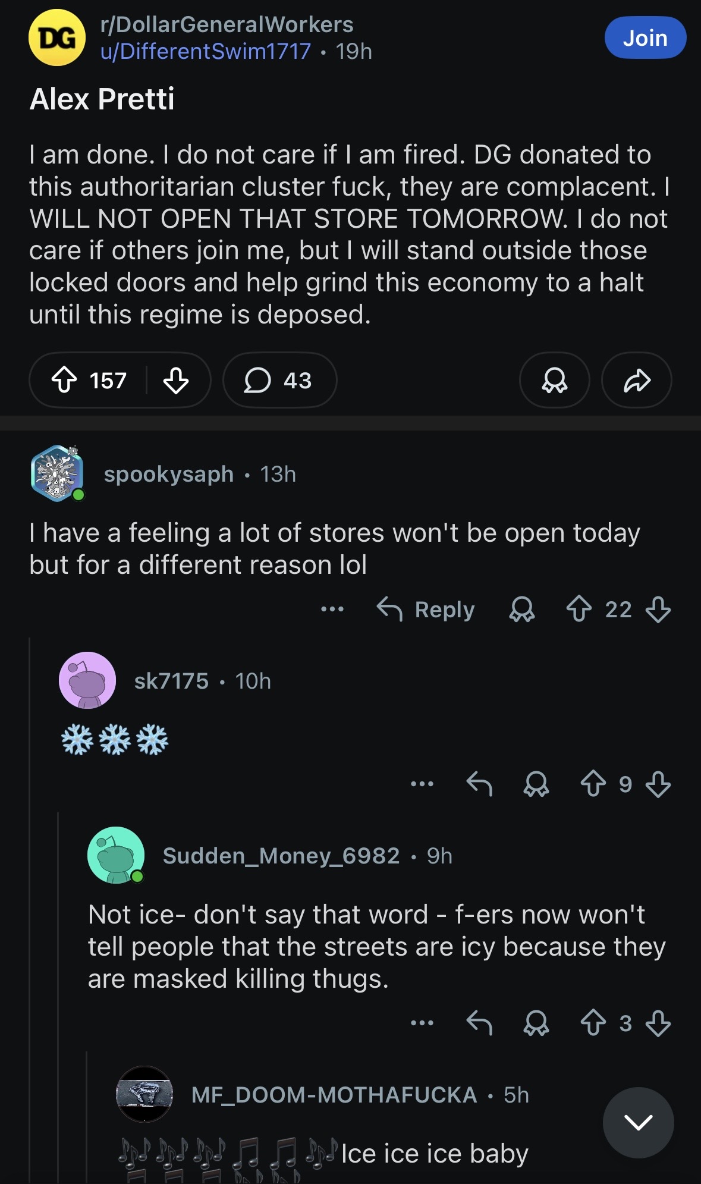Open the r/DollarGeneralWorkers subreddit link
The height and width of the screenshot is (1184, 701).
coord(227,24)
